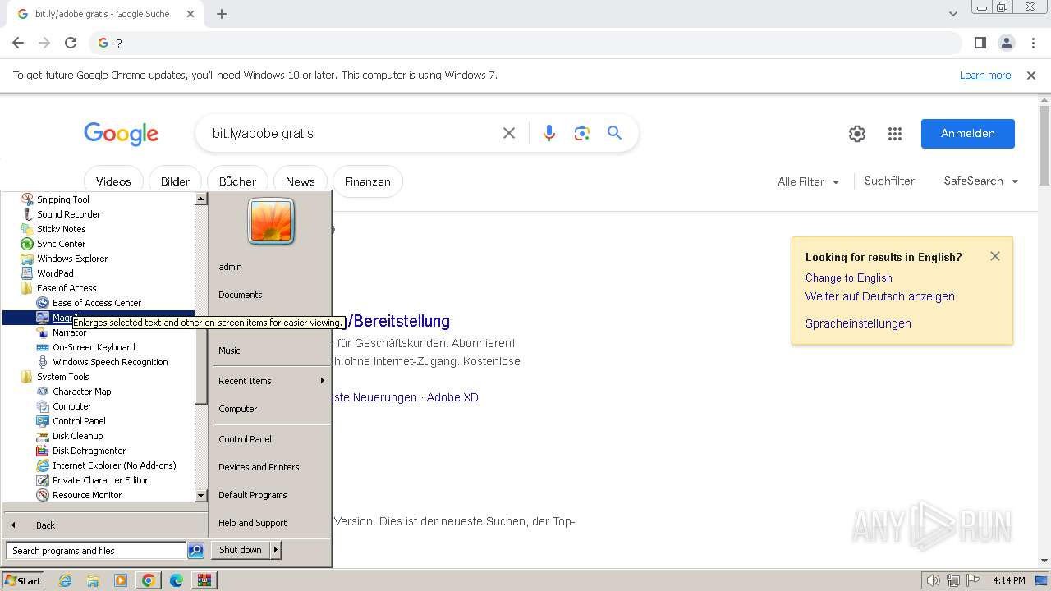The height and width of the screenshot is (591, 1051).
Task: Open Character Map
Action: tap(81, 392)
